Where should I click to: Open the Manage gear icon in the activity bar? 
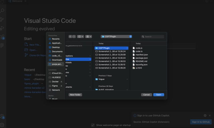(2, 125)
